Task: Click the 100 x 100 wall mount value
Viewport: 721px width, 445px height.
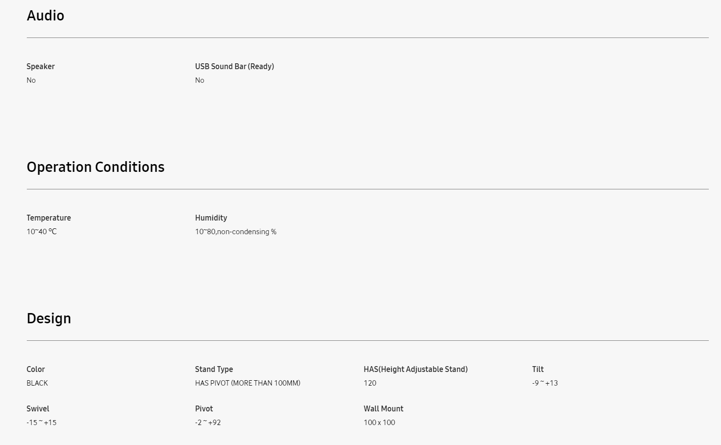Action: click(x=379, y=423)
